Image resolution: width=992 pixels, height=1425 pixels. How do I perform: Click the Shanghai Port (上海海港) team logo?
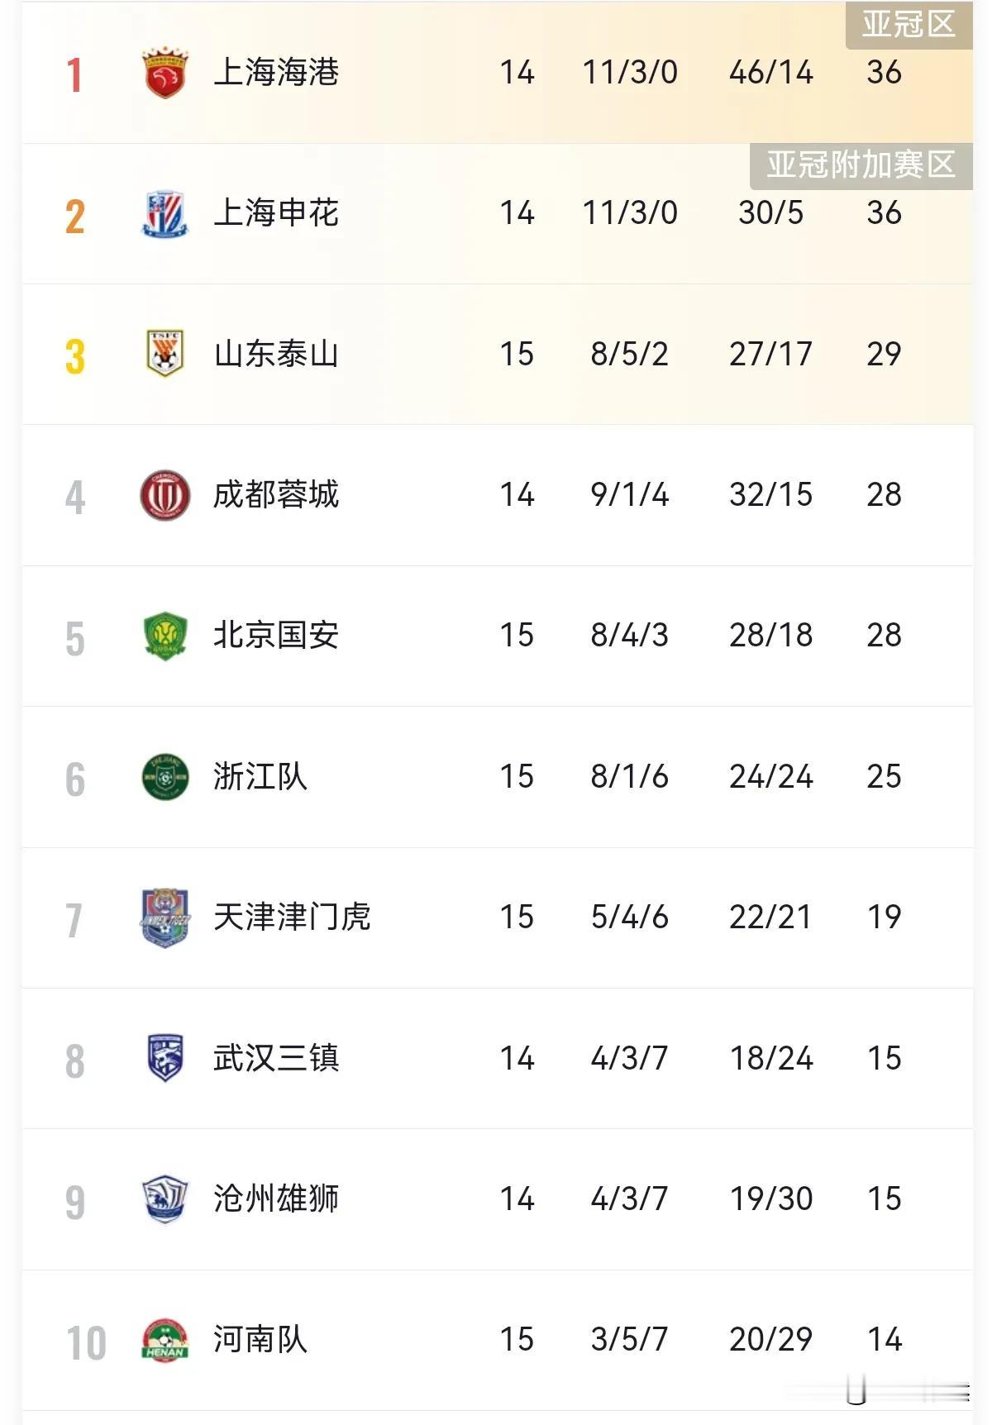165,73
